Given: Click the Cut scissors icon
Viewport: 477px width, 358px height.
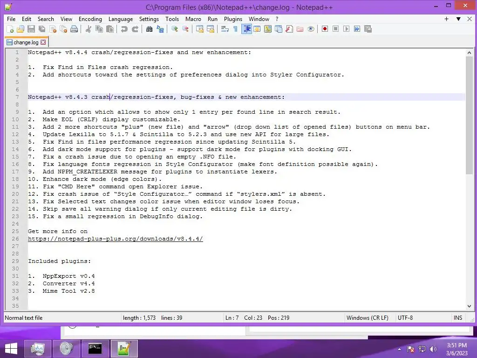Looking at the screenshot, I should [x=88, y=29].
